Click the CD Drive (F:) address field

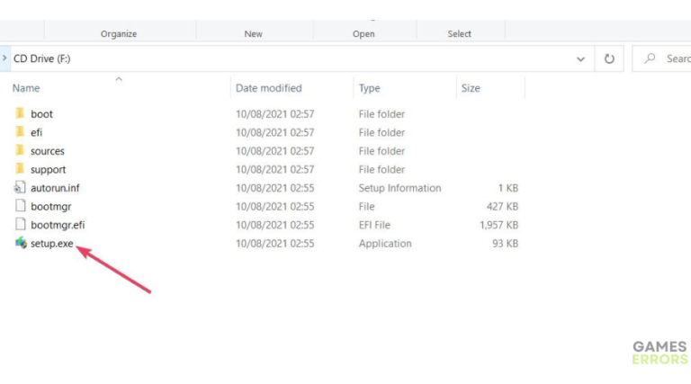point(270,58)
